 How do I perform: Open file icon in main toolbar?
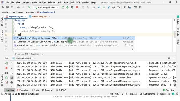(3, 8)
